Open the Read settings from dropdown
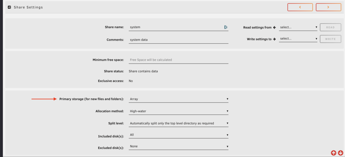The height and width of the screenshot is (157, 345). [298, 27]
